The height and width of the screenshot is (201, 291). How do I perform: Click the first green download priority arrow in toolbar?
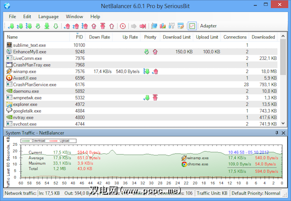click(11, 26)
